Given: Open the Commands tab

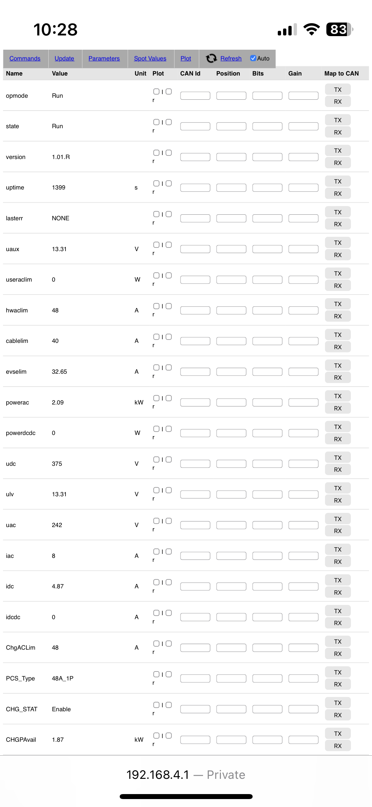Looking at the screenshot, I should click(x=25, y=58).
